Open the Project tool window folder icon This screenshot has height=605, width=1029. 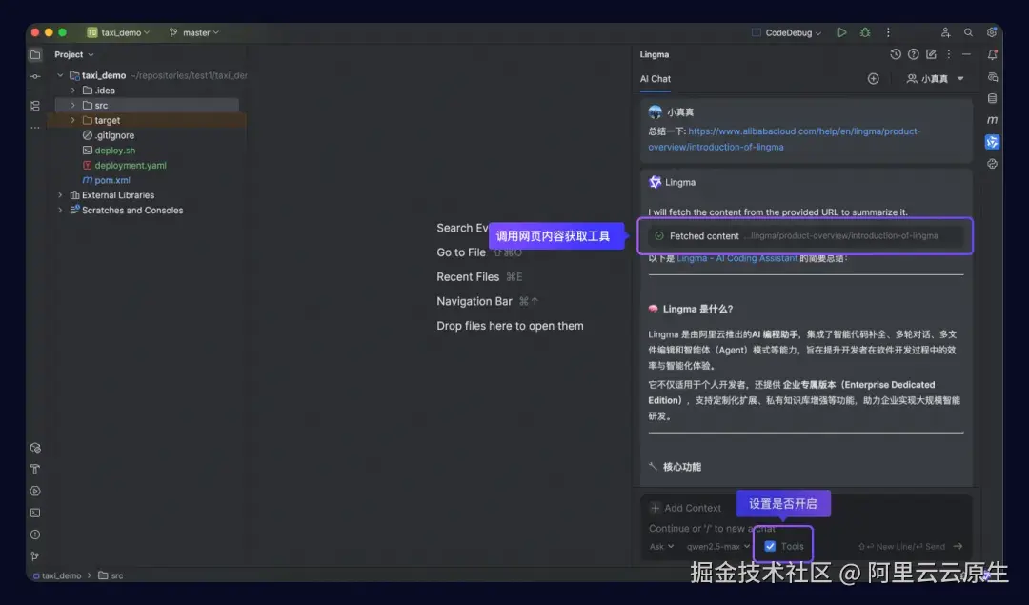click(35, 55)
